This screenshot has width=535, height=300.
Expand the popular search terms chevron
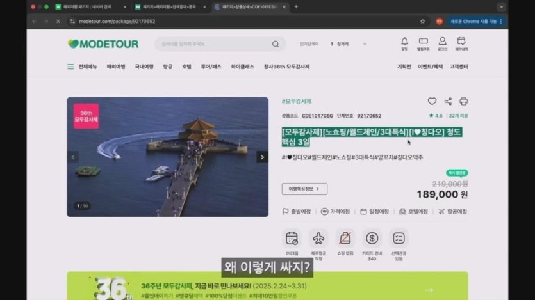coord(365,44)
